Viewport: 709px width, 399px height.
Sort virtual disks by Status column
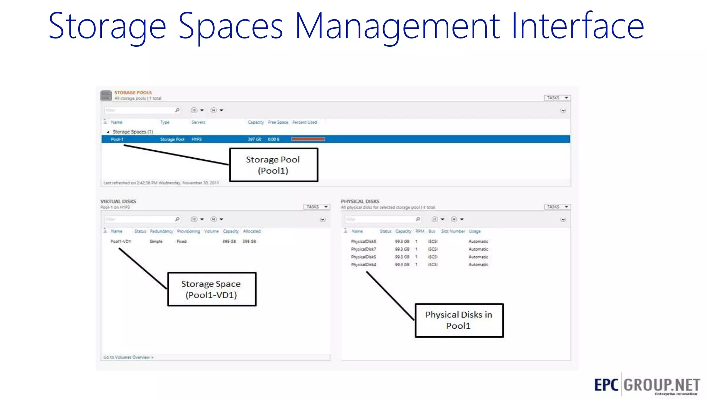point(140,231)
